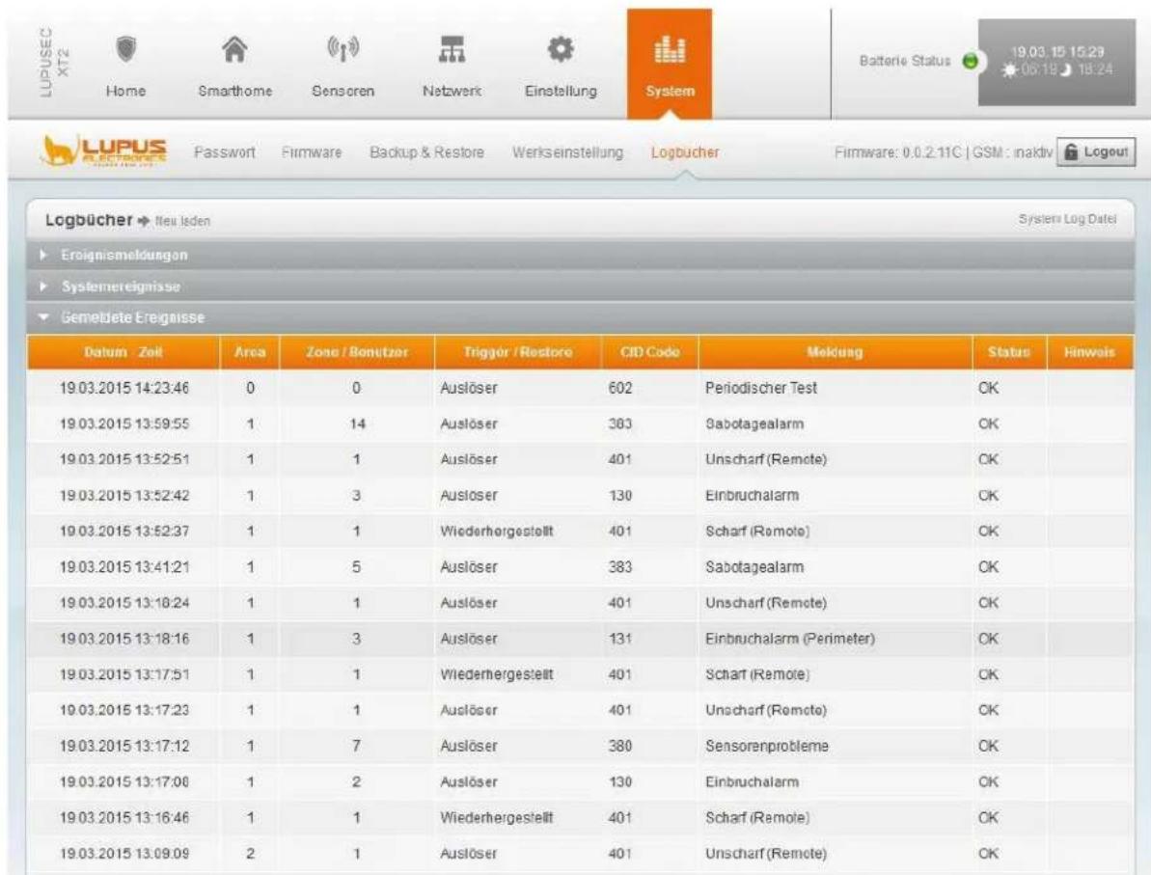Viewport: 1151px width, 875px height.
Task: Click timestamp 19.03.2015 13:52:42
Action: (x=124, y=496)
